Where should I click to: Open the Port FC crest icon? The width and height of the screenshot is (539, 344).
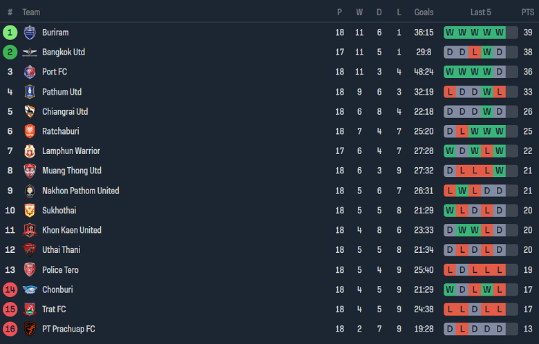(29, 72)
